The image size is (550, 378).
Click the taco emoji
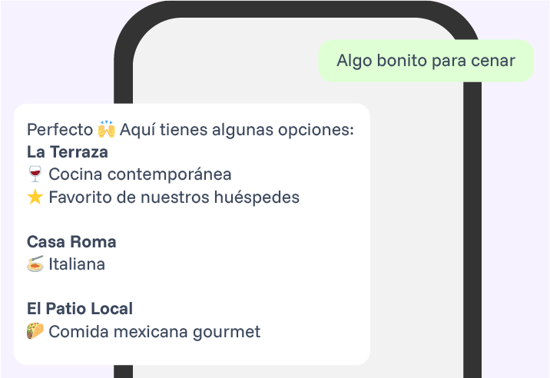pos(35,332)
